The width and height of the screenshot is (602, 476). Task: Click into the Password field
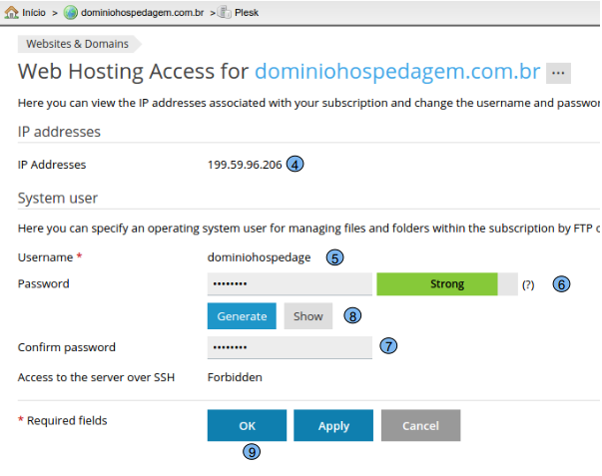click(290, 284)
